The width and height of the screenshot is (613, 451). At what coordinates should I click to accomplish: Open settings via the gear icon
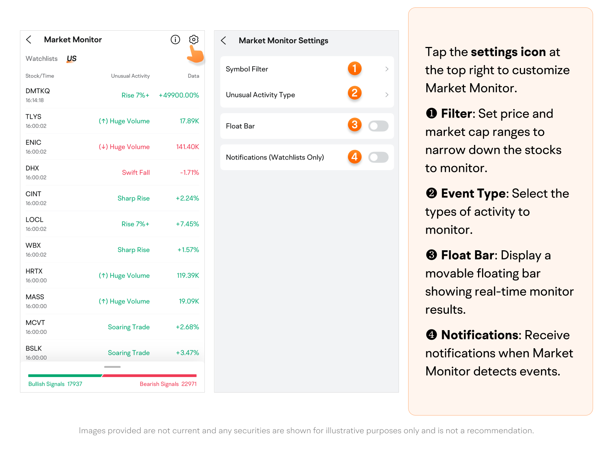194,40
